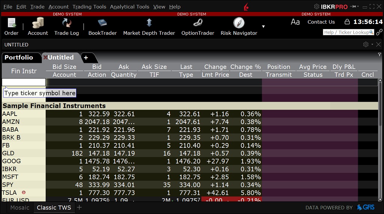Expand the toolbar overflow arrow
This screenshot has width=384, height=214.
pyautogui.click(x=263, y=27)
